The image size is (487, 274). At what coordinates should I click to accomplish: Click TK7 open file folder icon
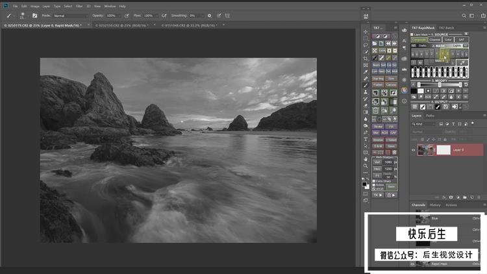pos(375,44)
